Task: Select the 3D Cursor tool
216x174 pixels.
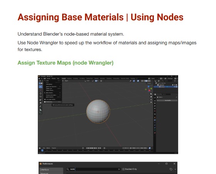Action: click(x=40, y=90)
